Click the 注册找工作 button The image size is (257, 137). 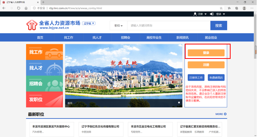196,78
